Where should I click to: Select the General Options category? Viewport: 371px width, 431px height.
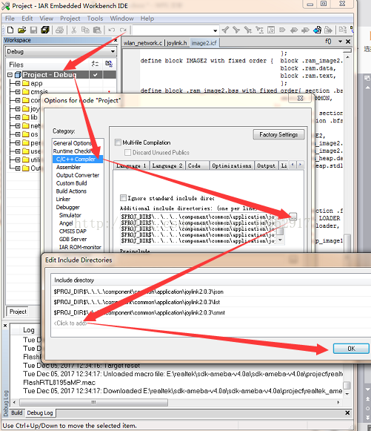click(73, 143)
